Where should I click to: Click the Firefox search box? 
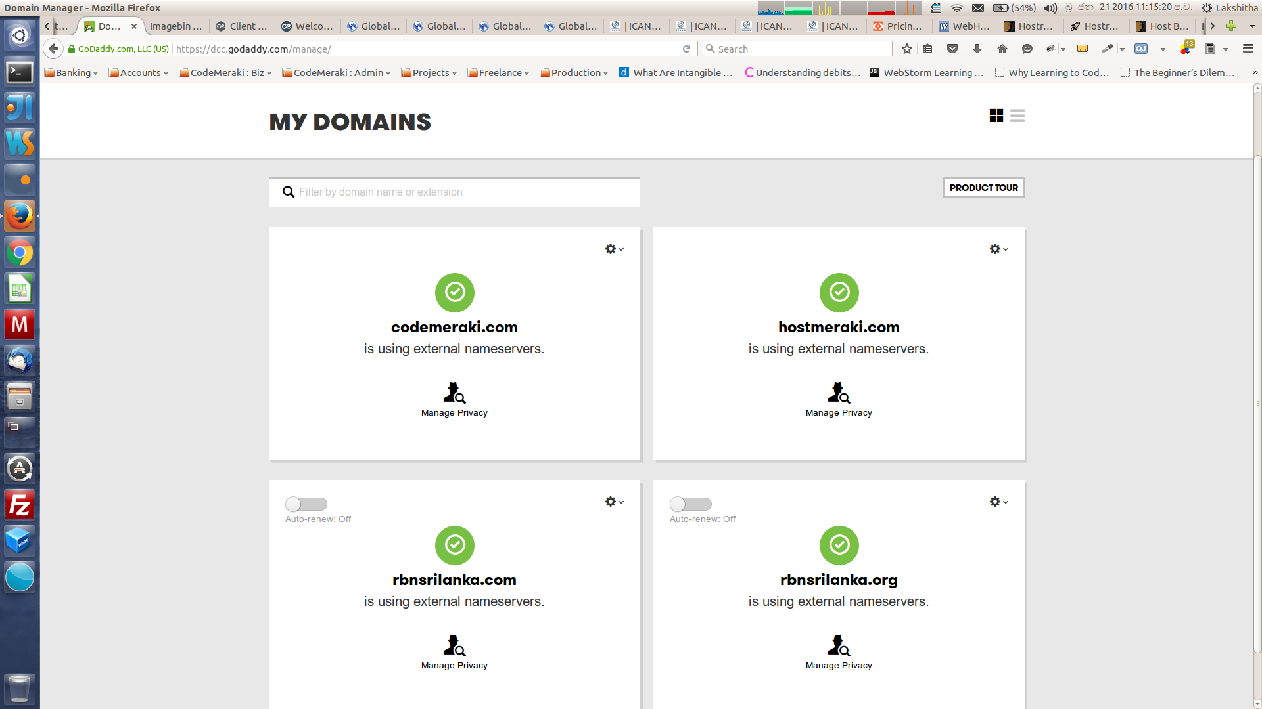(797, 49)
